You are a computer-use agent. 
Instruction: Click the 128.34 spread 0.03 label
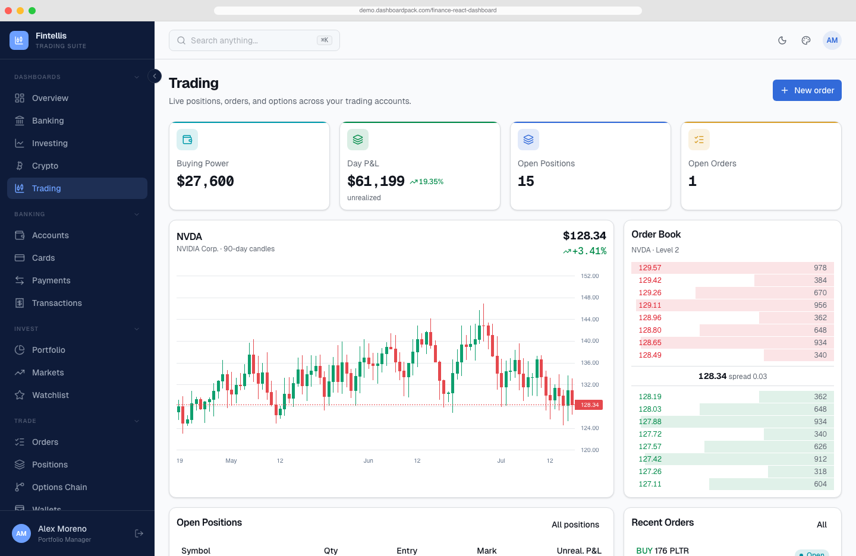point(732,376)
